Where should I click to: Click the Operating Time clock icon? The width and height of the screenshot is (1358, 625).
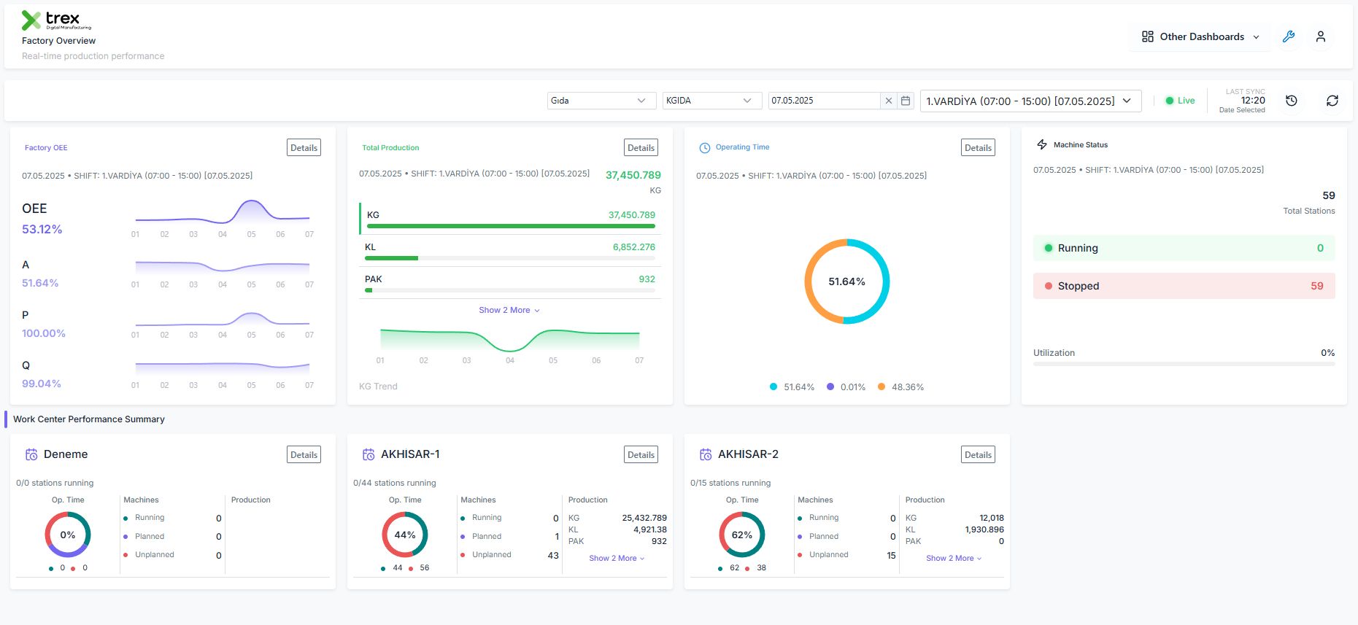pyautogui.click(x=705, y=148)
